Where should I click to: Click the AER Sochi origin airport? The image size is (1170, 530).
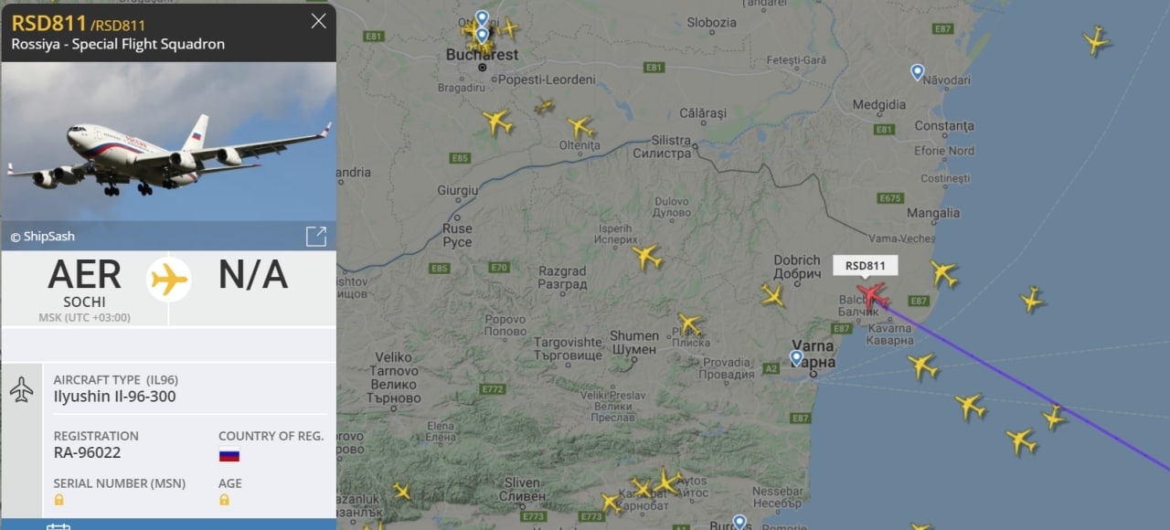[84, 283]
